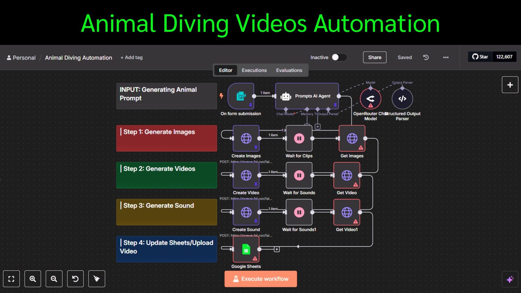The height and width of the screenshot is (293, 521).
Task: Select the Prompts AI Agent node
Action: (x=307, y=96)
